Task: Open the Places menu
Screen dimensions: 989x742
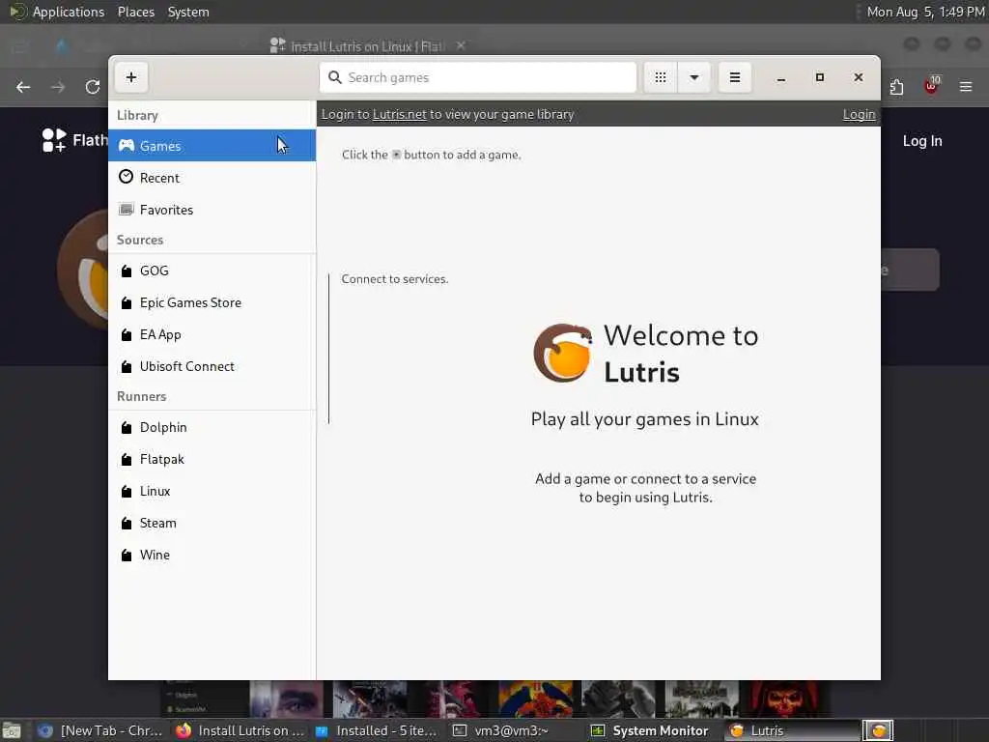Action: pos(135,12)
